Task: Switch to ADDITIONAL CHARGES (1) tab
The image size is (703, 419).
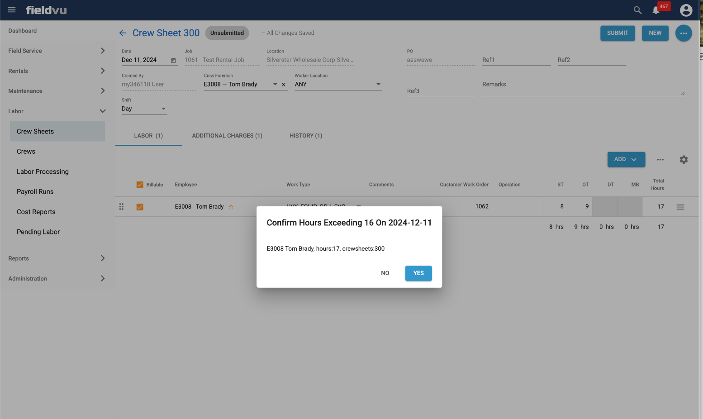Action: pyautogui.click(x=227, y=136)
